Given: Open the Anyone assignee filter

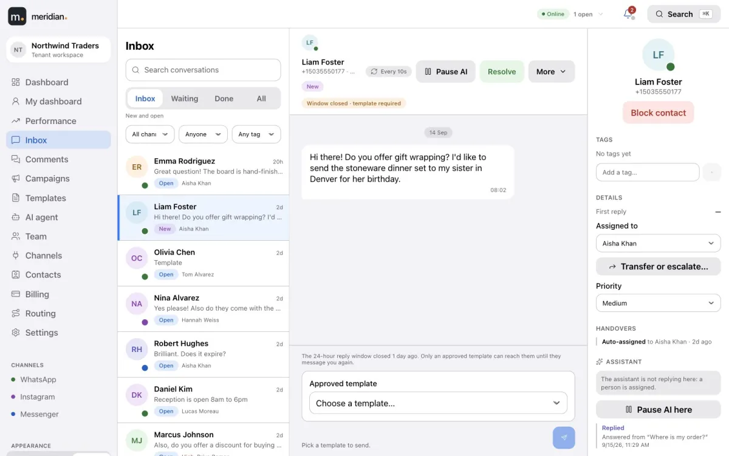Looking at the screenshot, I should point(203,134).
